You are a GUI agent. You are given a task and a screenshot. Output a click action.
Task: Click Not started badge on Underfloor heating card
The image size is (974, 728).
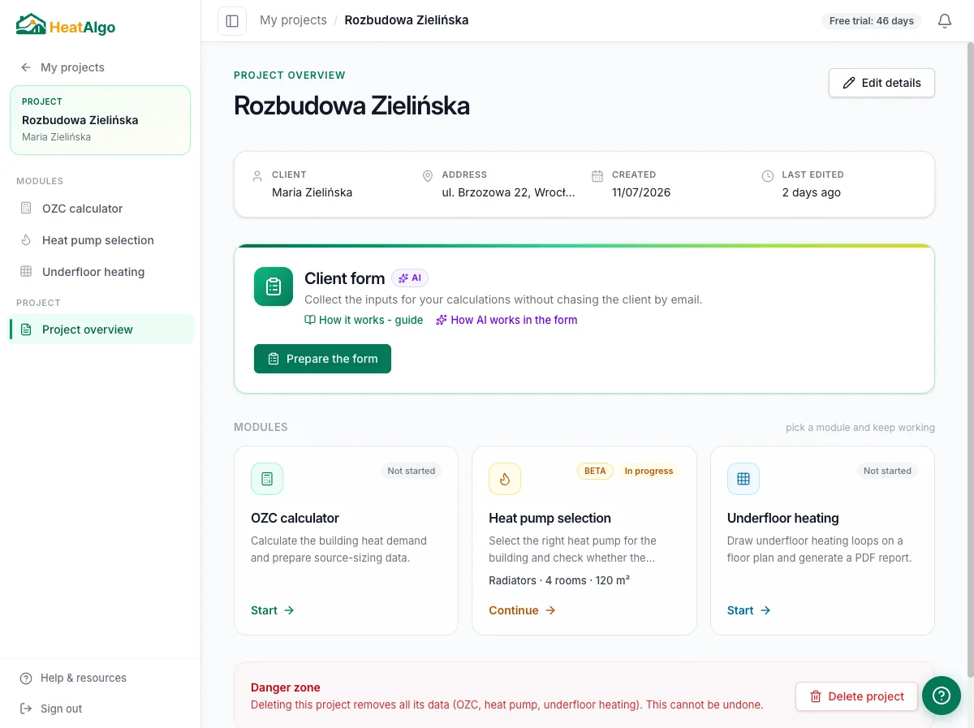click(x=887, y=471)
